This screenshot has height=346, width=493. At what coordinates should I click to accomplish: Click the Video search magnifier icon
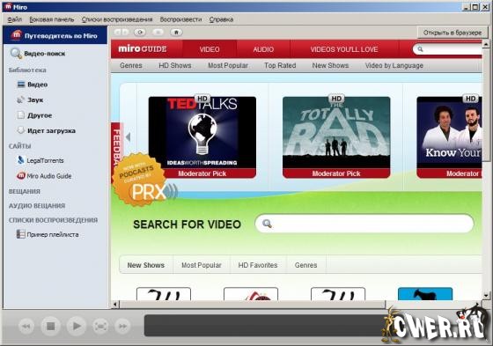click(x=15, y=53)
